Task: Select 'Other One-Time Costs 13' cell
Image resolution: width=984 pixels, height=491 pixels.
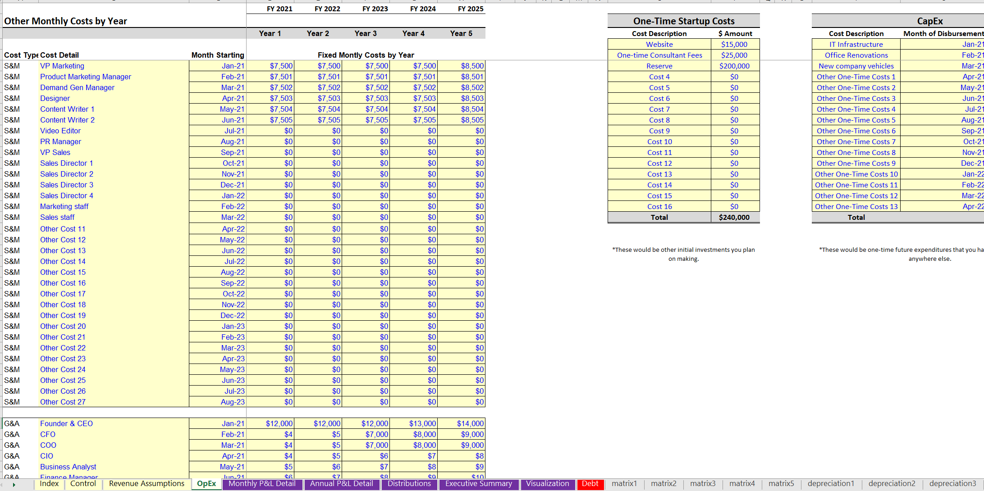Action: (x=856, y=206)
